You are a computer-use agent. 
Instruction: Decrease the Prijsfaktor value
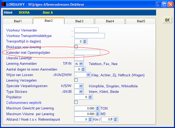[90, 98]
